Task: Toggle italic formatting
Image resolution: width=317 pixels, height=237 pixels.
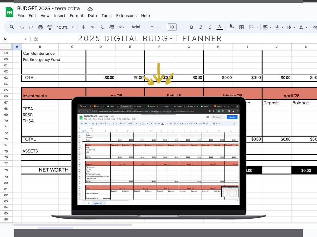Action: (201, 27)
